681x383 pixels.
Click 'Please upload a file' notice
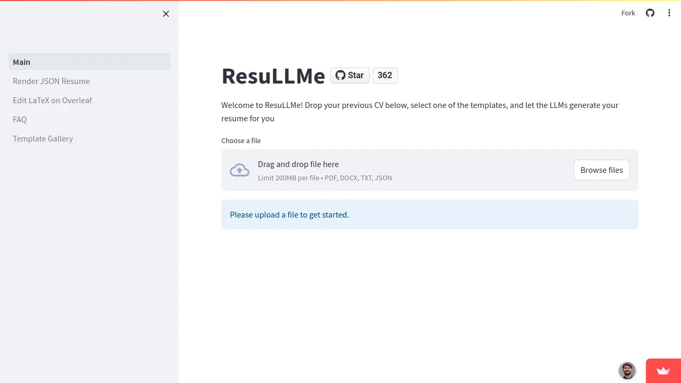coord(430,214)
